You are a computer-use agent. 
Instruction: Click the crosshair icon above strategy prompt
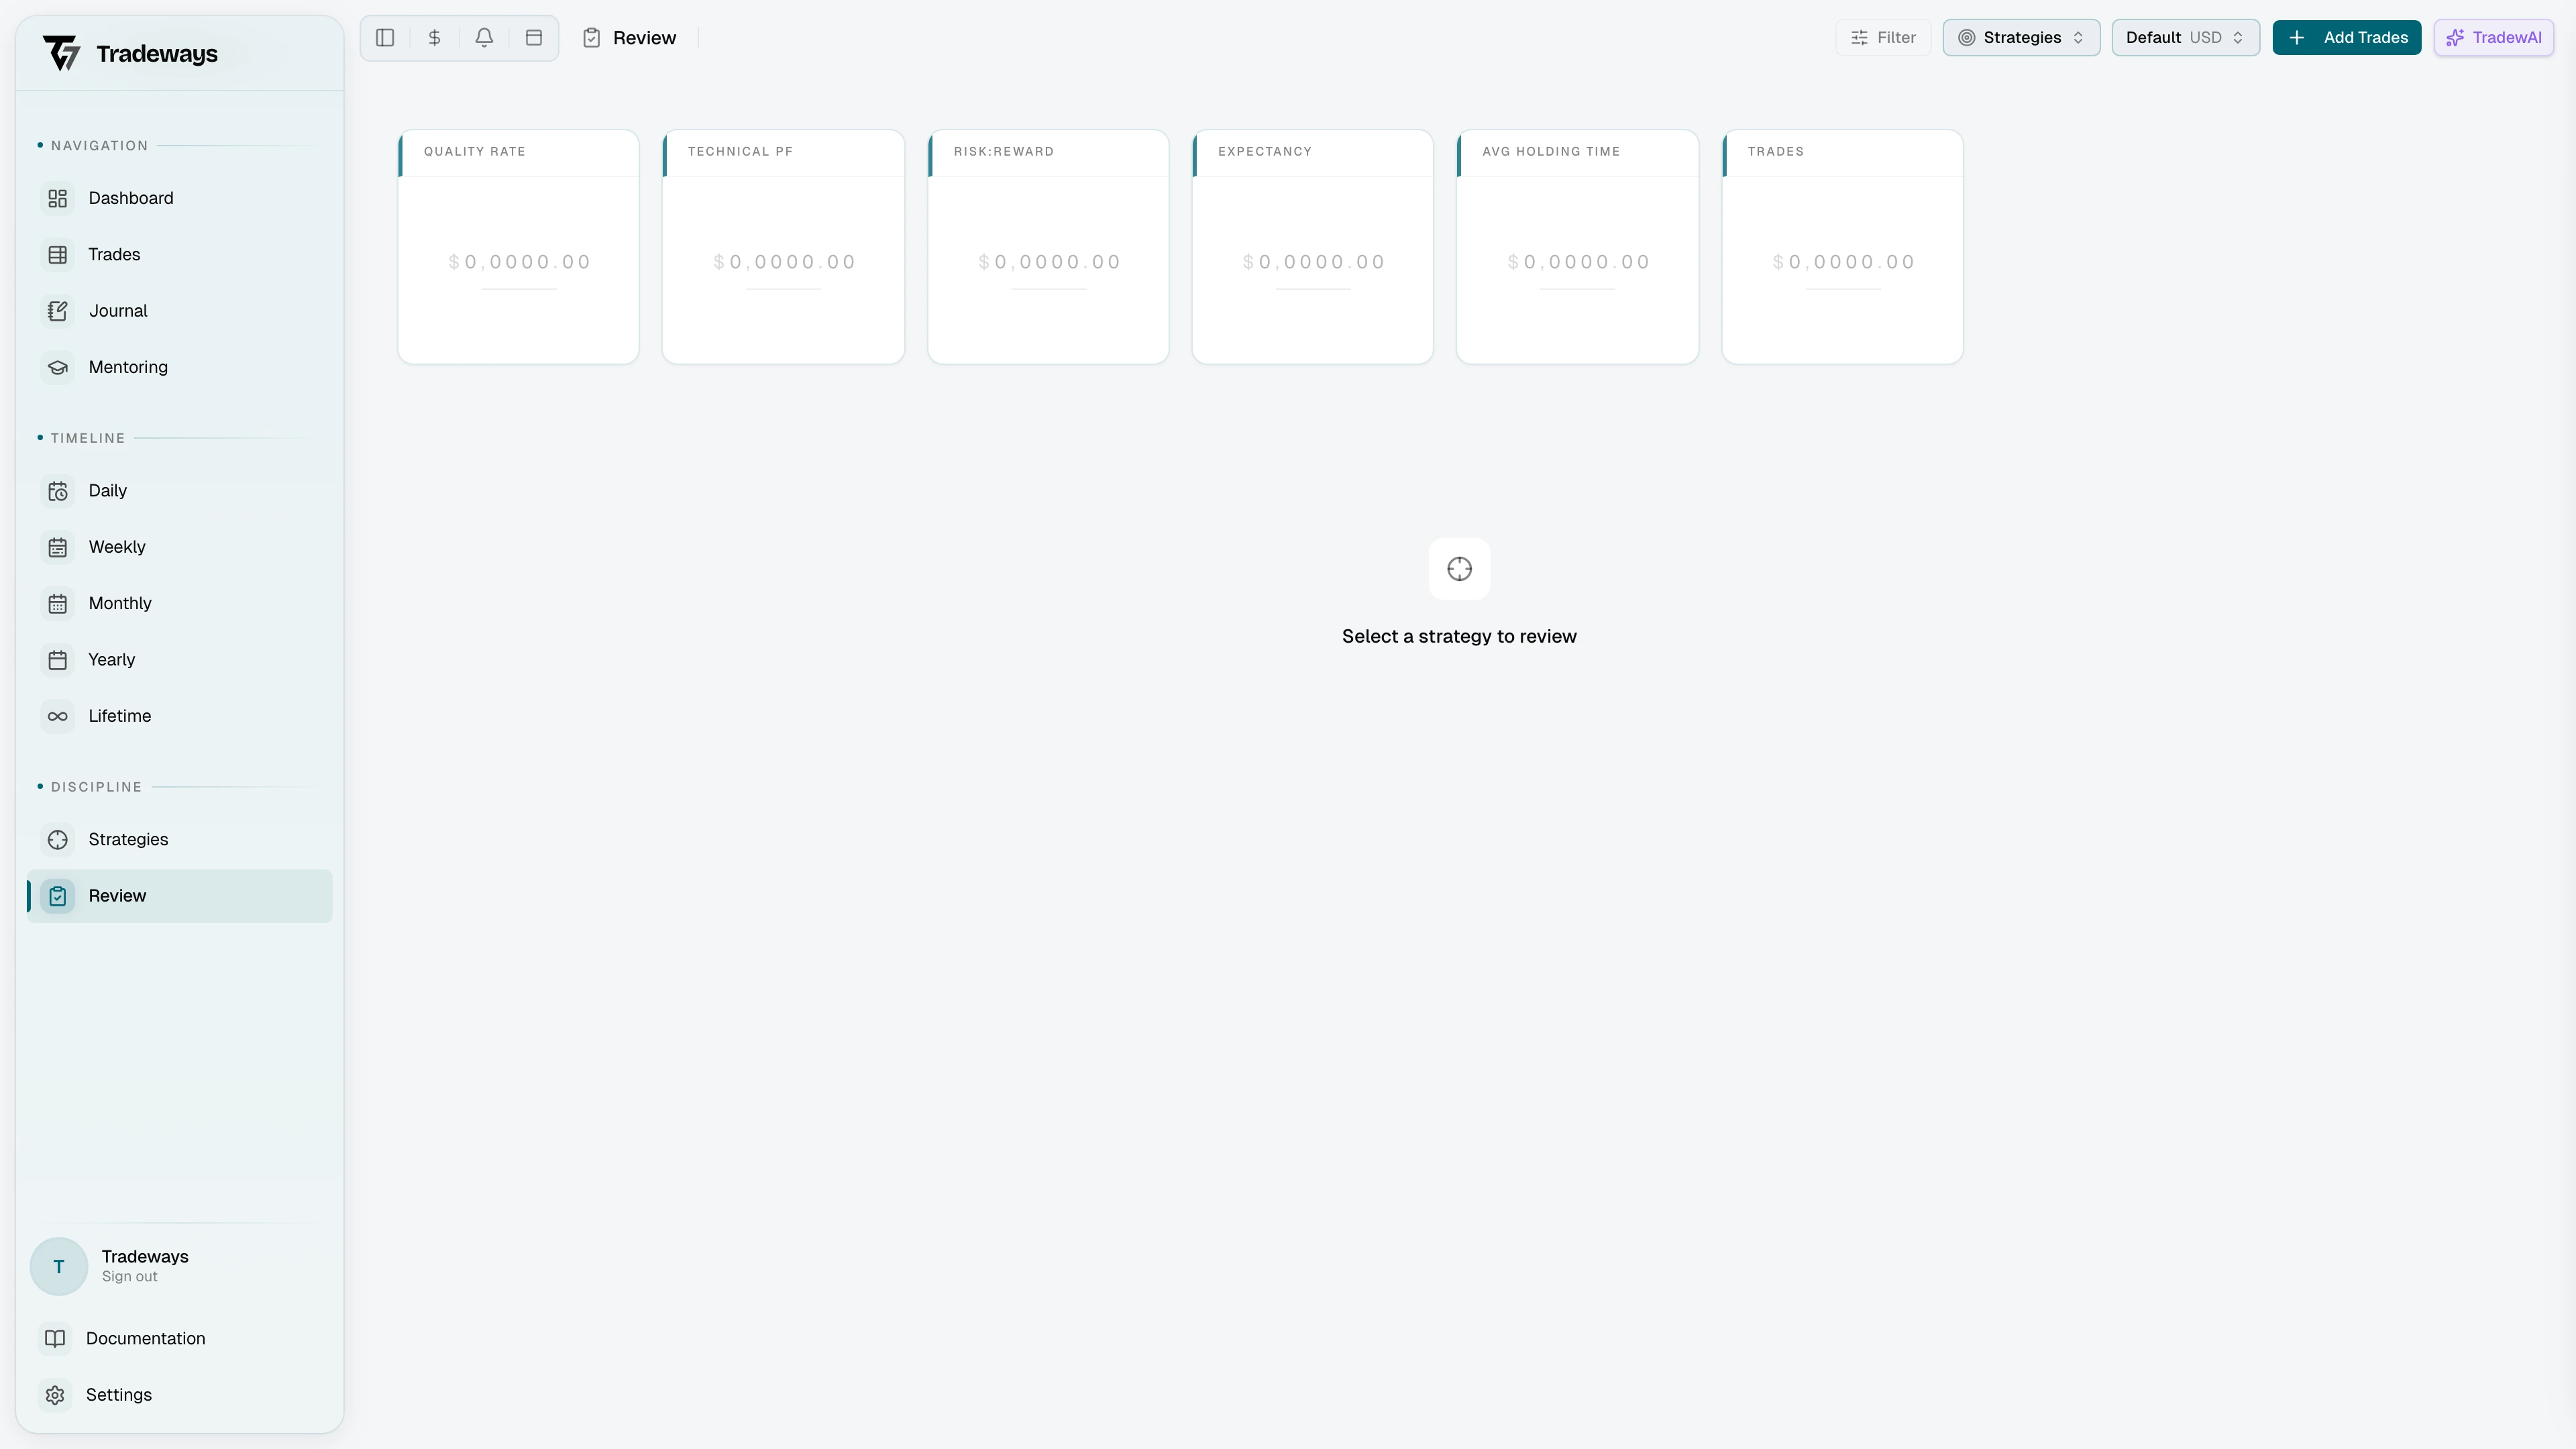1459,568
